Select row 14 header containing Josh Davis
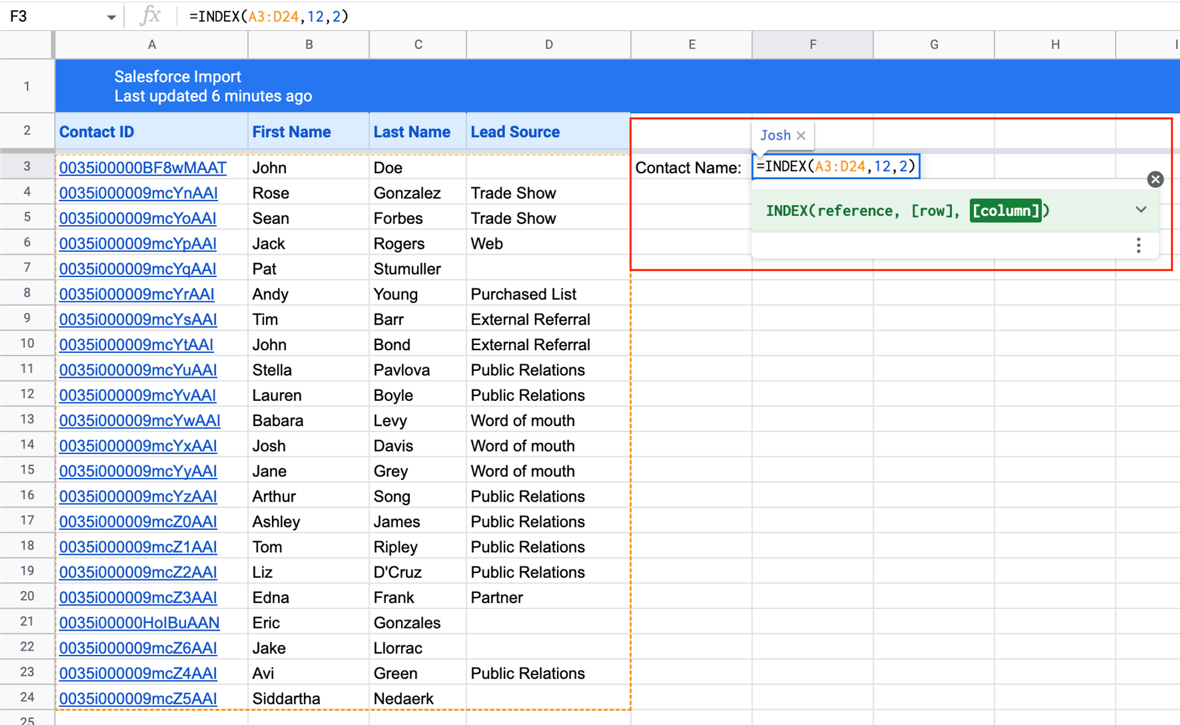This screenshot has height=725, width=1180. click(x=27, y=444)
